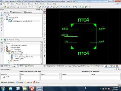Select Check Syntax process
This screenshot has height=91, width=121.
(x=19, y=59)
